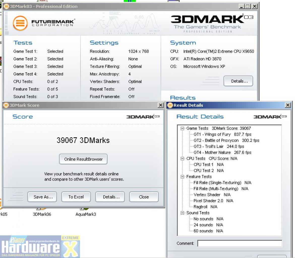Click the Sound Tests value 0 of 3
295x258 pixels.
[52, 96]
